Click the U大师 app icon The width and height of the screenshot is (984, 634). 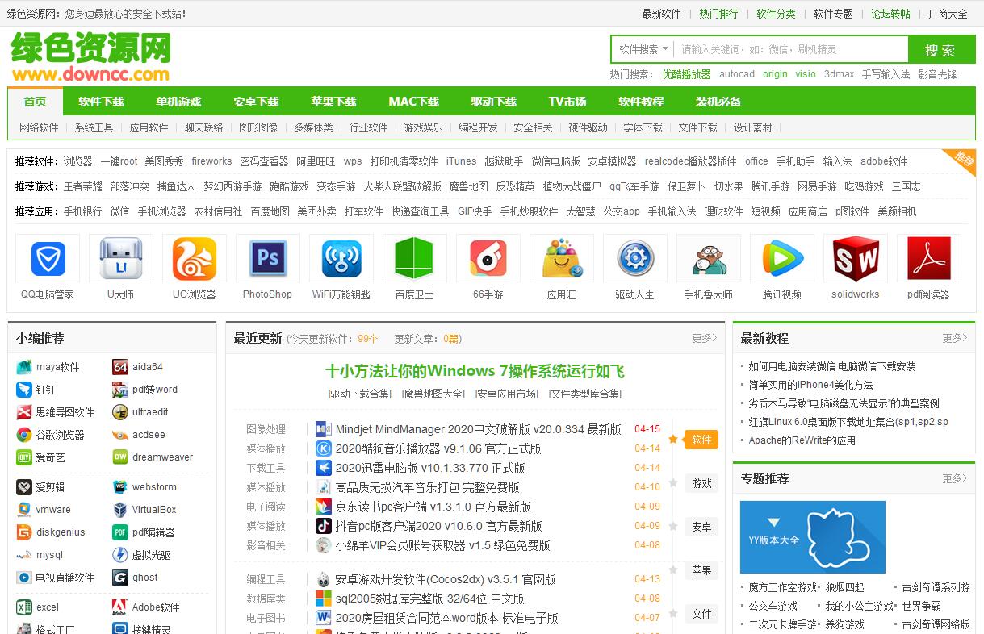click(x=121, y=259)
